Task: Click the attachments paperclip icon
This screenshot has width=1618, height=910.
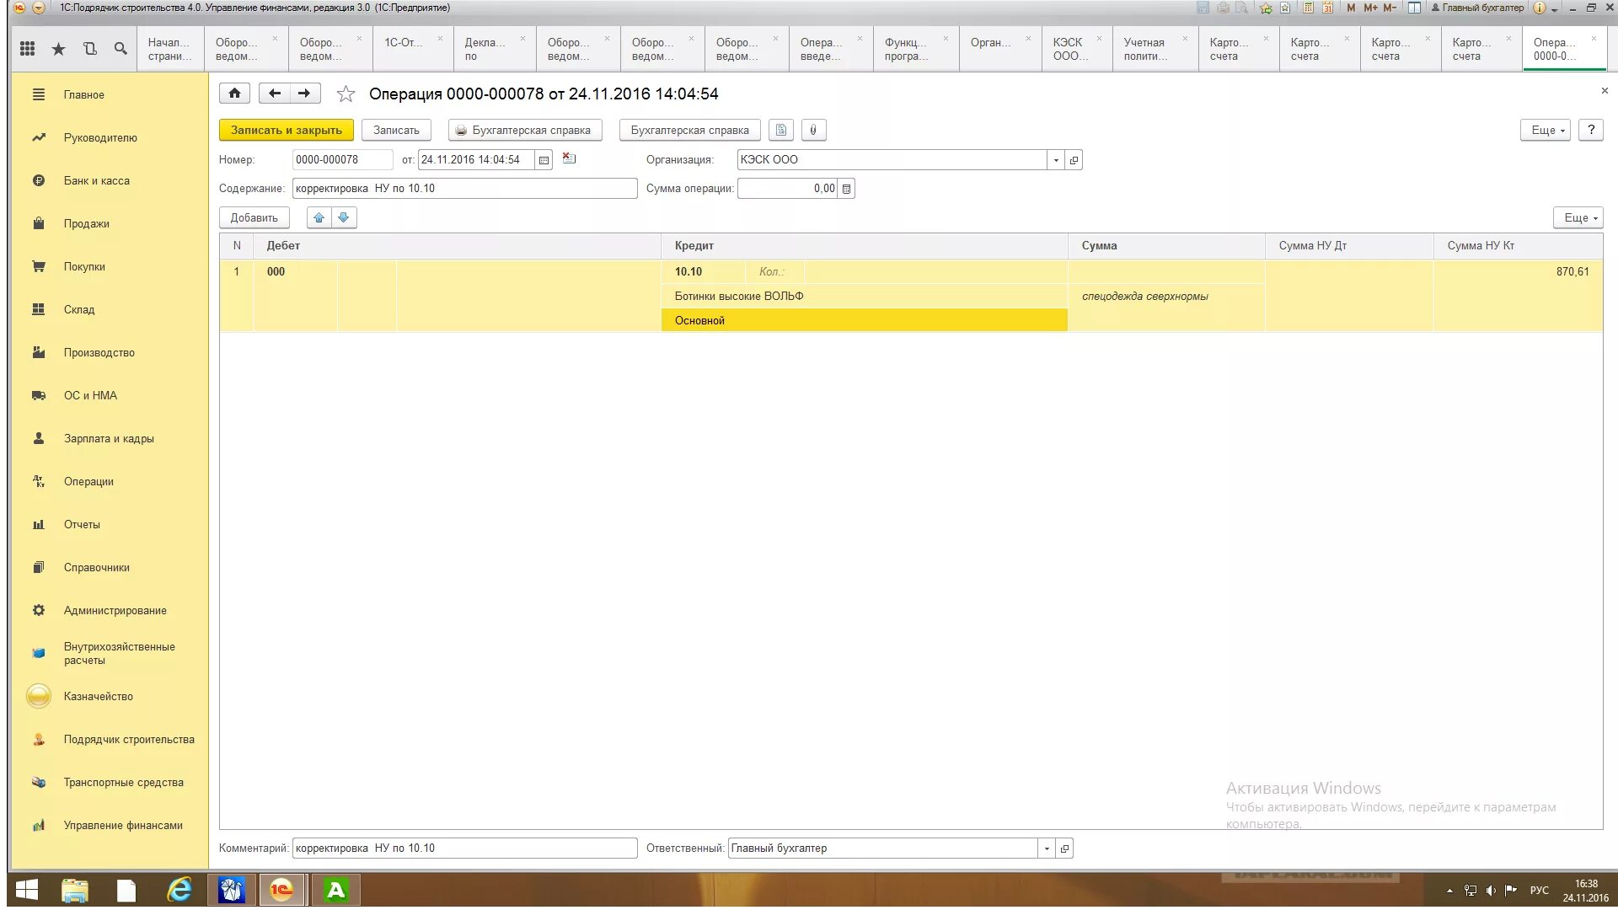Action: (x=813, y=131)
